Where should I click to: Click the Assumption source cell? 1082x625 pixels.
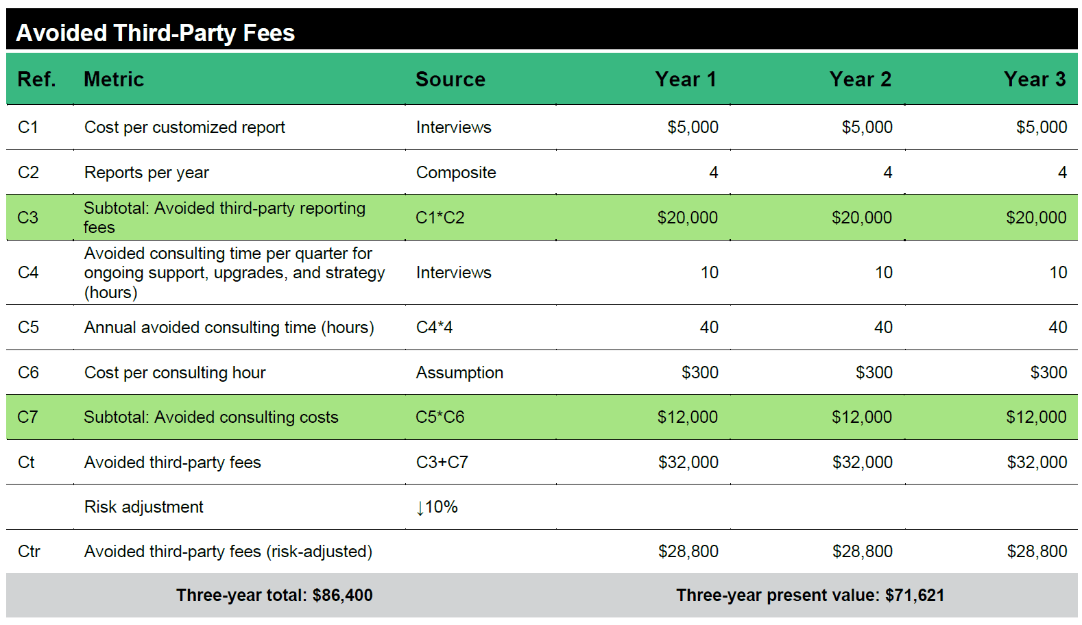click(459, 373)
